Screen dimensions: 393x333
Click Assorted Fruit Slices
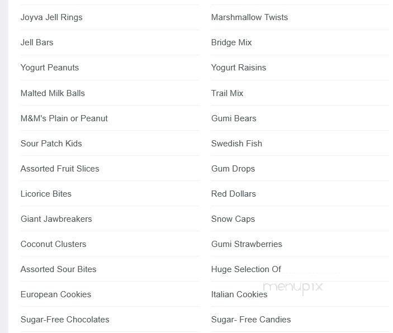60,169
